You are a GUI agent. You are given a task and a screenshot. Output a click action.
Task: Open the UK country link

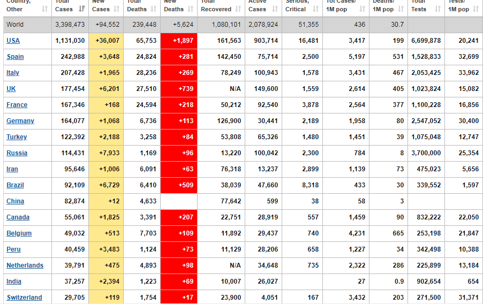coord(11,89)
